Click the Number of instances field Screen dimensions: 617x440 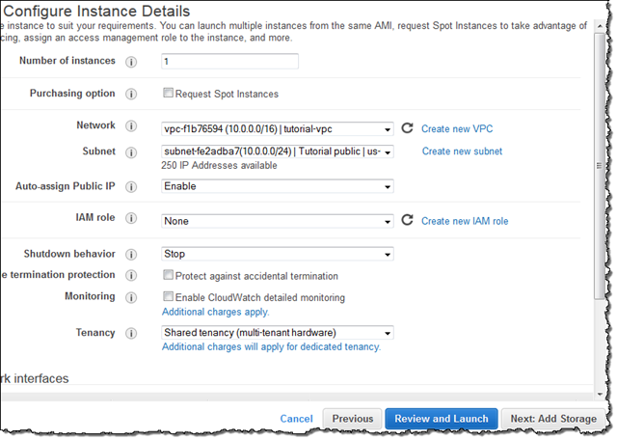229,62
